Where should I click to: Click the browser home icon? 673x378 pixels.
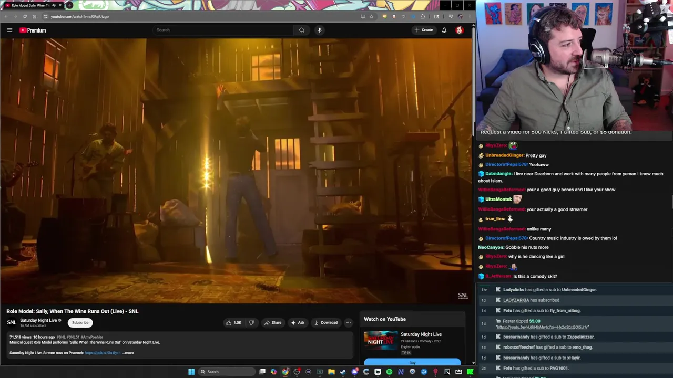point(34,16)
